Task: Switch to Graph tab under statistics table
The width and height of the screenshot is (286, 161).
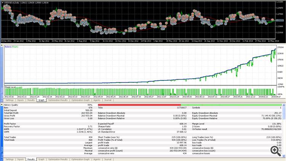Action: [x=42, y=159]
